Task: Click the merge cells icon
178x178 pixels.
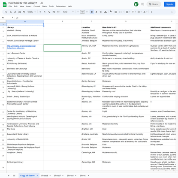Action: pos(121,12)
